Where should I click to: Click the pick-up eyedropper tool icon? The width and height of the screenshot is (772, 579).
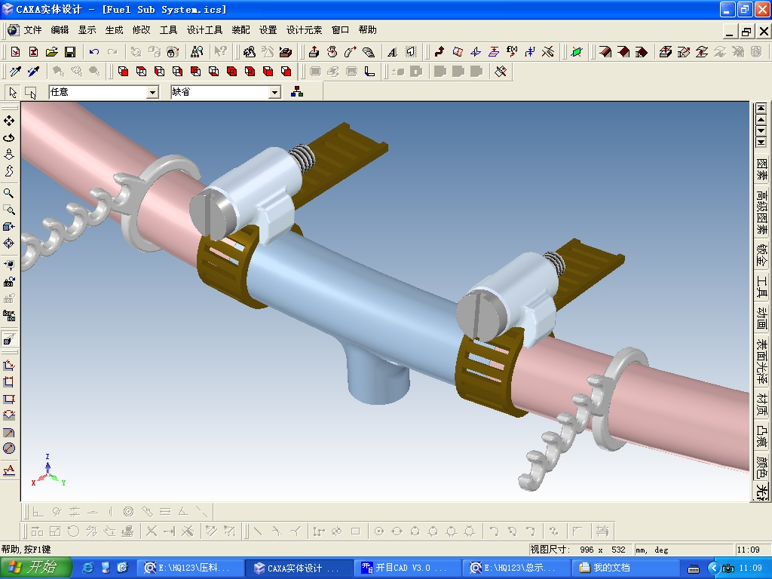pos(15,72)
